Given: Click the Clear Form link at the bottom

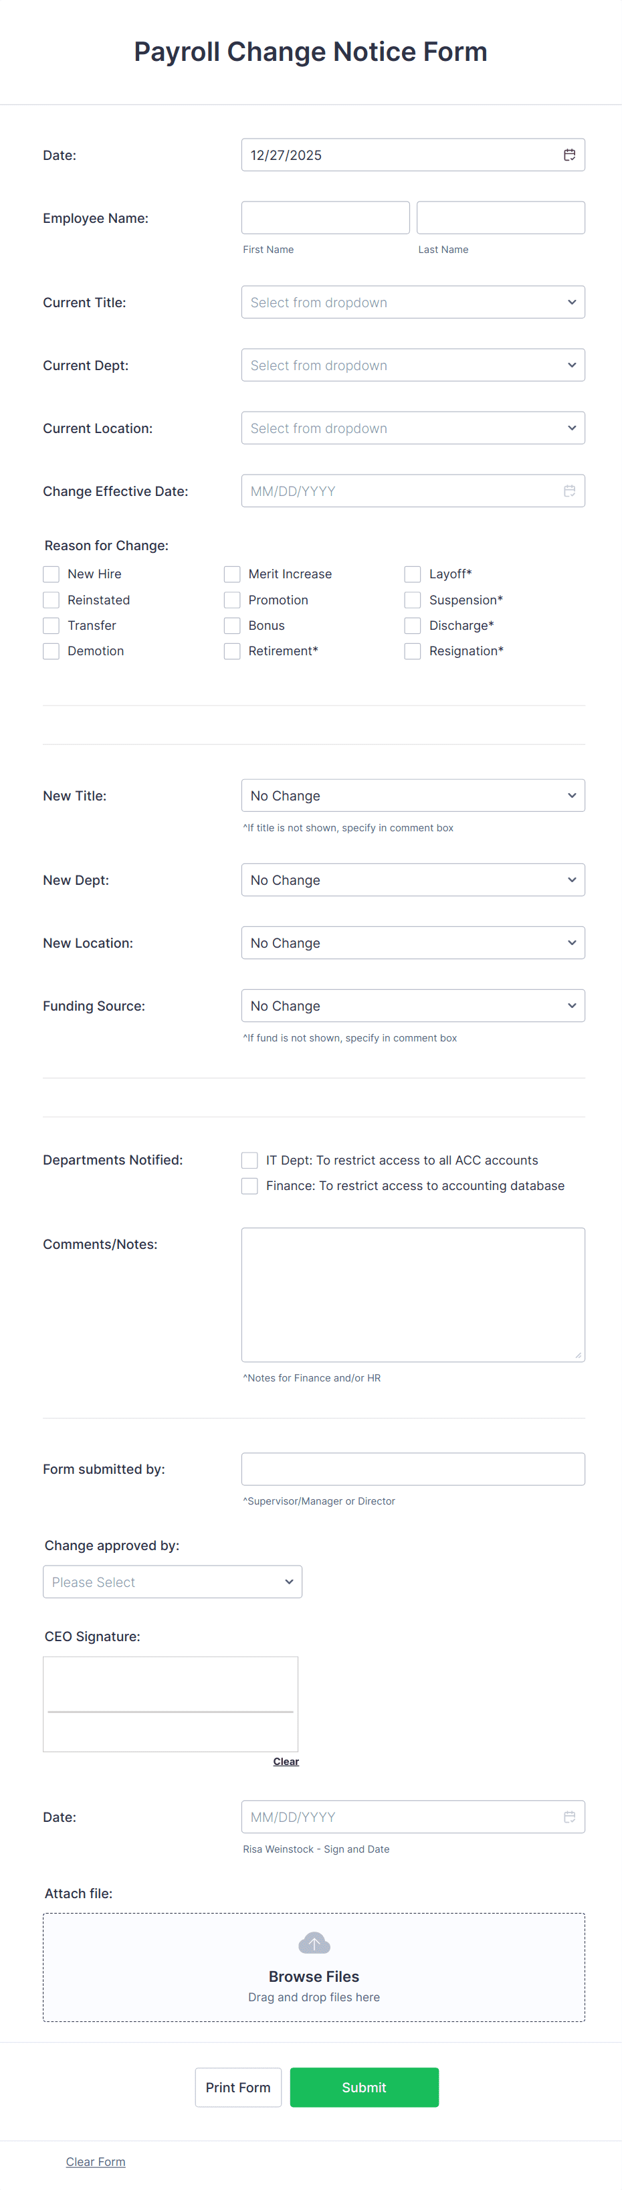Looking at the screenshot, I should 95,2161.
